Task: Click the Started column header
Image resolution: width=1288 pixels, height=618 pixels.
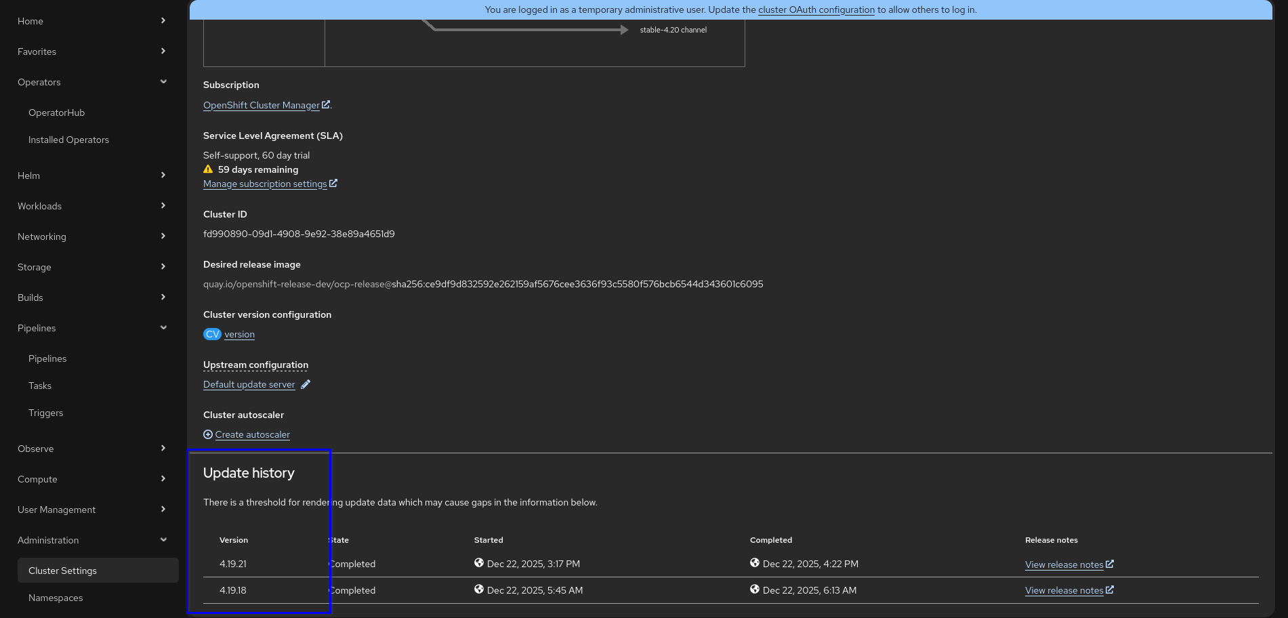Action: coord(489,540)
